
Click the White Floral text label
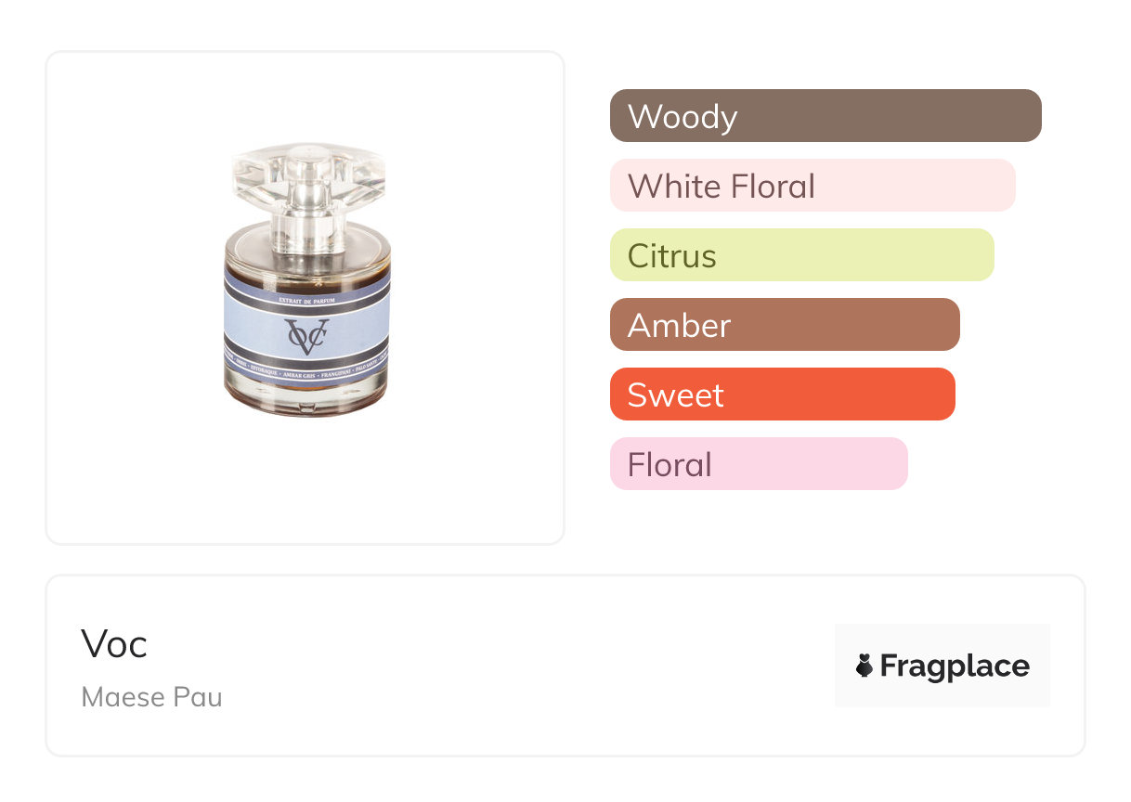point(721,186)
